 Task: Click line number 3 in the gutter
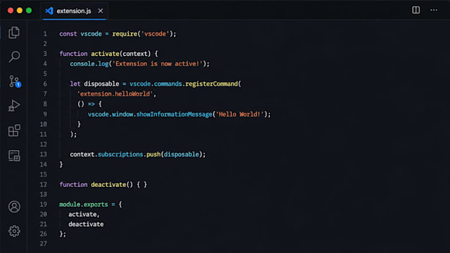click(45, 54)
